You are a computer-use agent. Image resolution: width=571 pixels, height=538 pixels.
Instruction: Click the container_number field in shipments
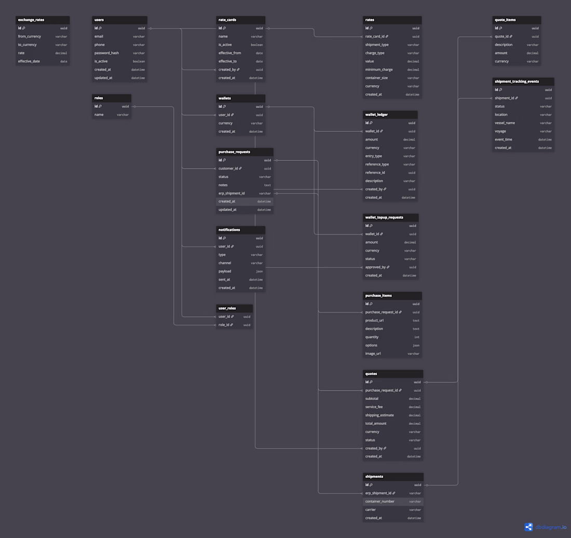pyautogui.click(x=393, y=502)
